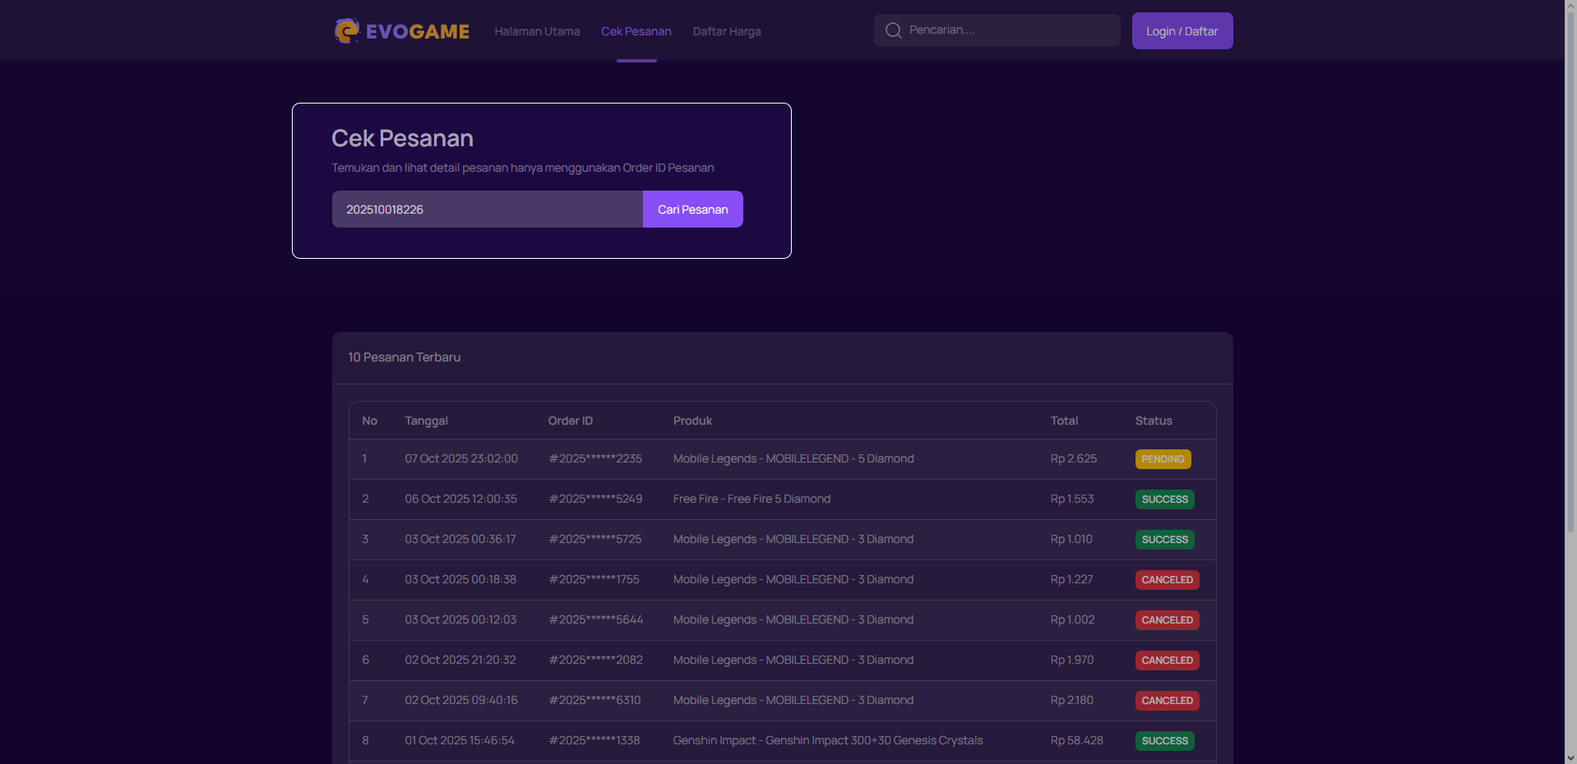
Task: Click date 06 Oct 2025 12:00:35
Action: coord(460,499)
